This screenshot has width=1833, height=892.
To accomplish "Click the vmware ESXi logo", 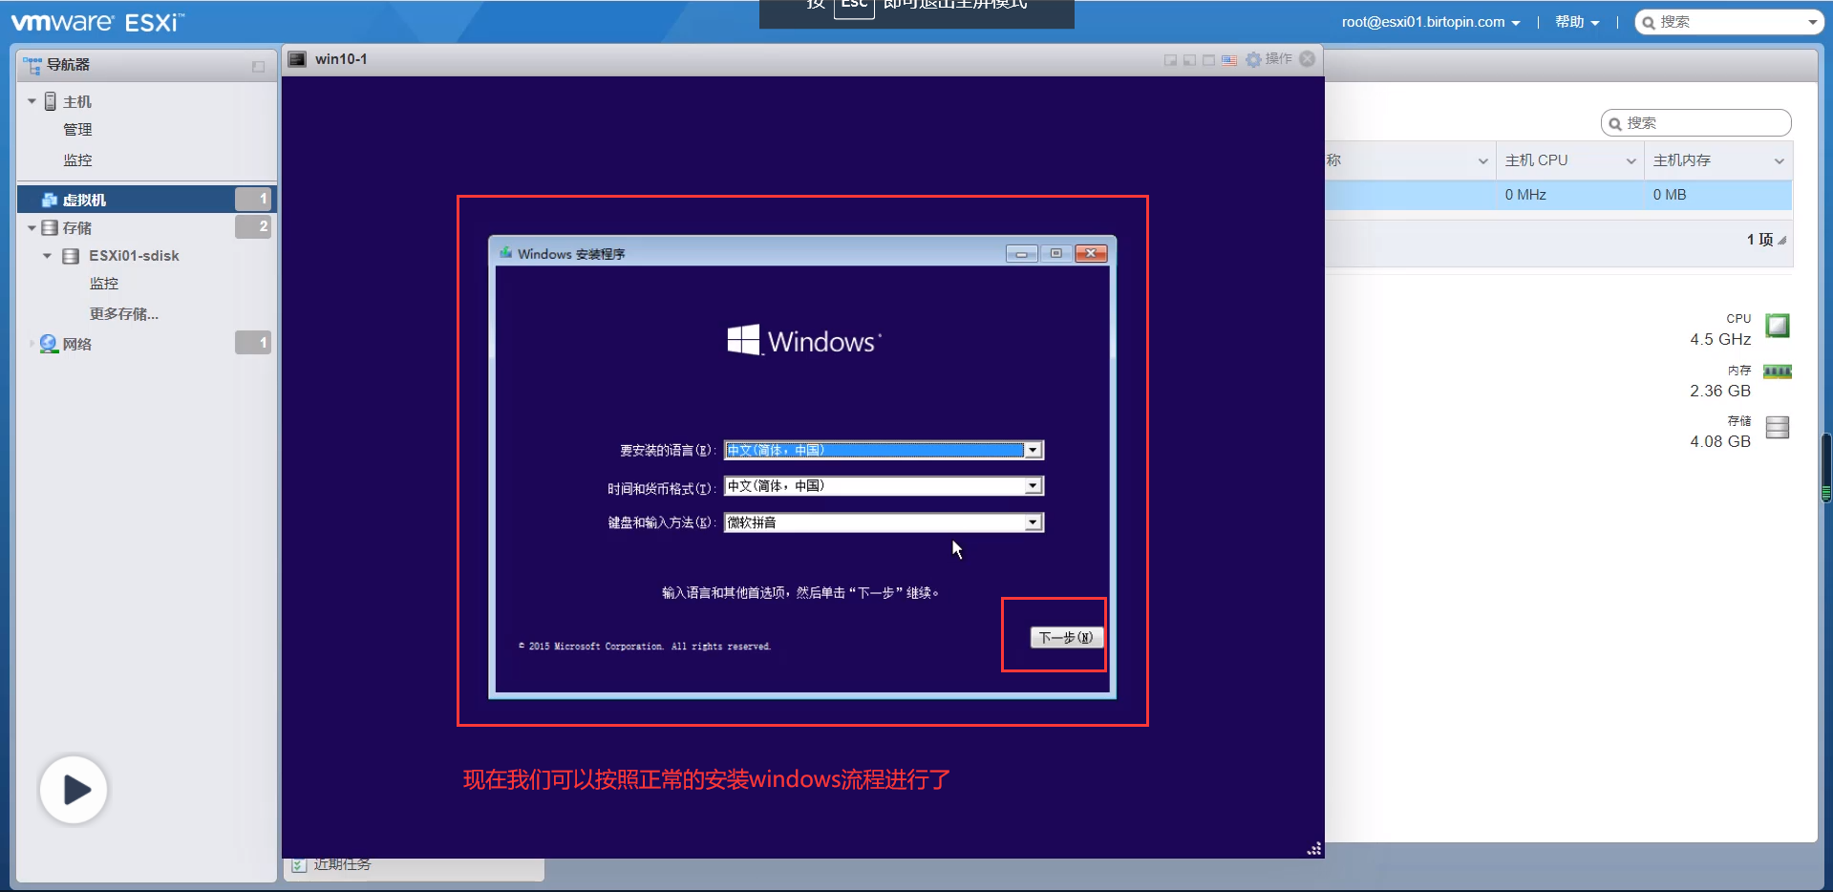I will tap(97, 22).
